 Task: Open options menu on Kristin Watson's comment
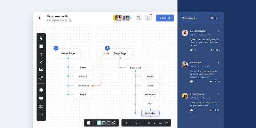point(219,94)
